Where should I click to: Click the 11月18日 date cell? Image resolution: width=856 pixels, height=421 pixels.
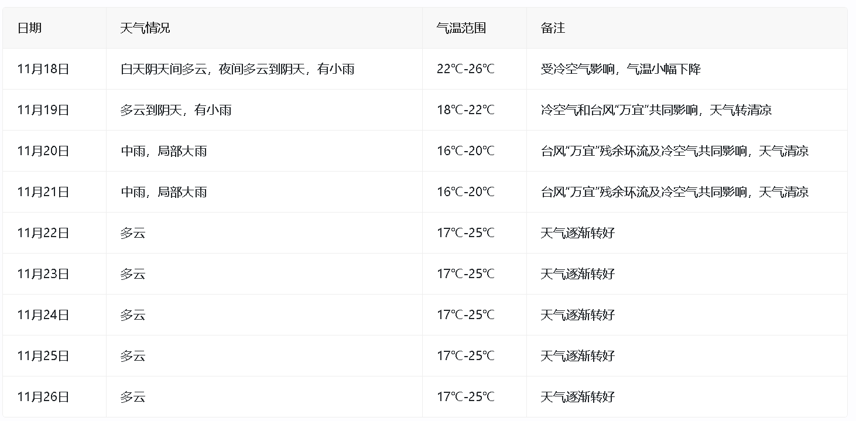[x=43, y=69]
